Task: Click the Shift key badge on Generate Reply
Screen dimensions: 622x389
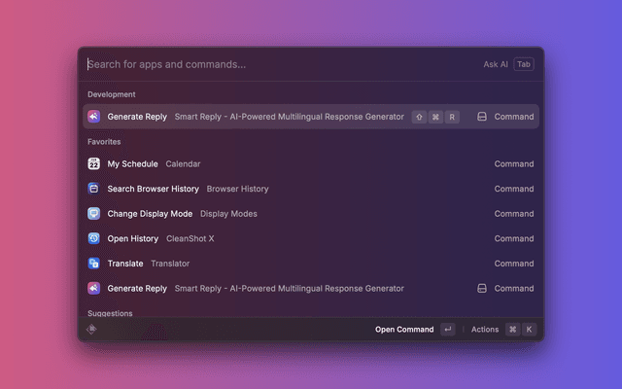Action: (x=419, y=117)
